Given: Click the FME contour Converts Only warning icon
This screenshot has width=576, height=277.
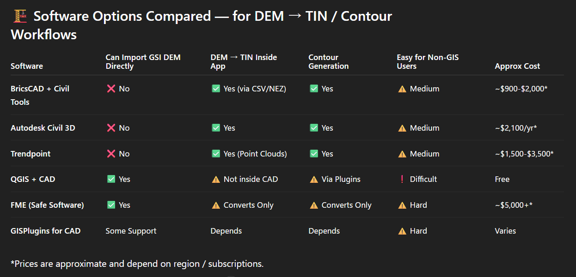Looking at the screenshot, I should pos(314,205).
